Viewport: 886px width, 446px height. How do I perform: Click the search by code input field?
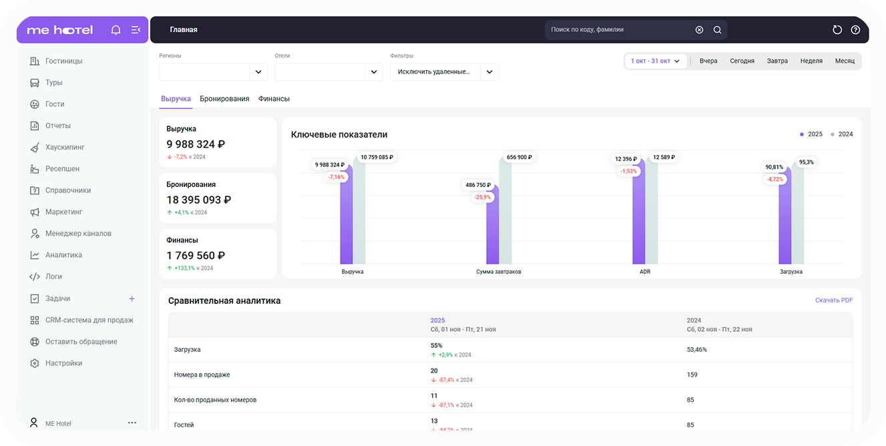pyautogui.click(x=618, y=30)
